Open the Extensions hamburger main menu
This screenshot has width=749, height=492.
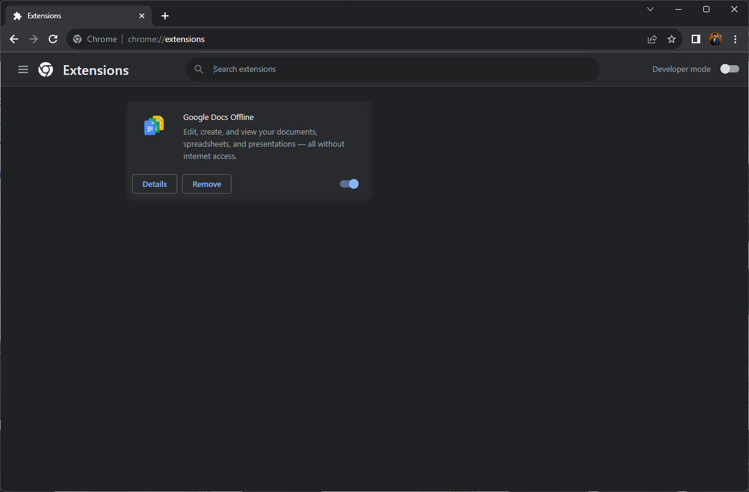click(x=23, y=69)
